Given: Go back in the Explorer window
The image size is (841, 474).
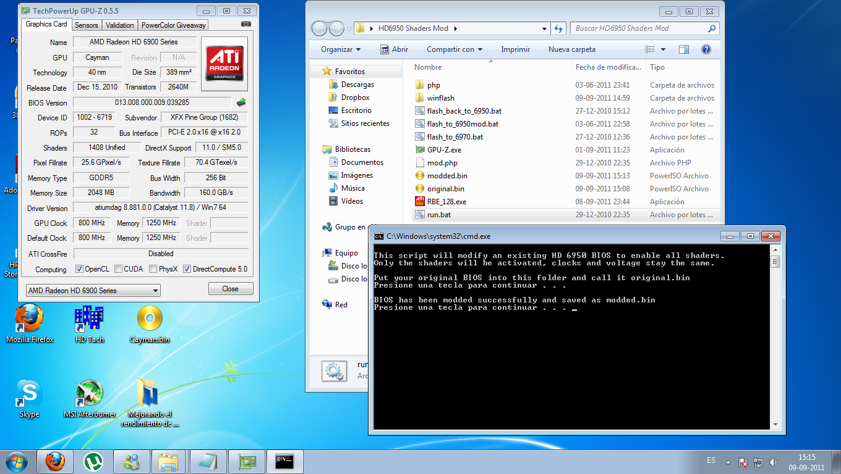Looking at the screenshot, I should [x=320, y=28].
